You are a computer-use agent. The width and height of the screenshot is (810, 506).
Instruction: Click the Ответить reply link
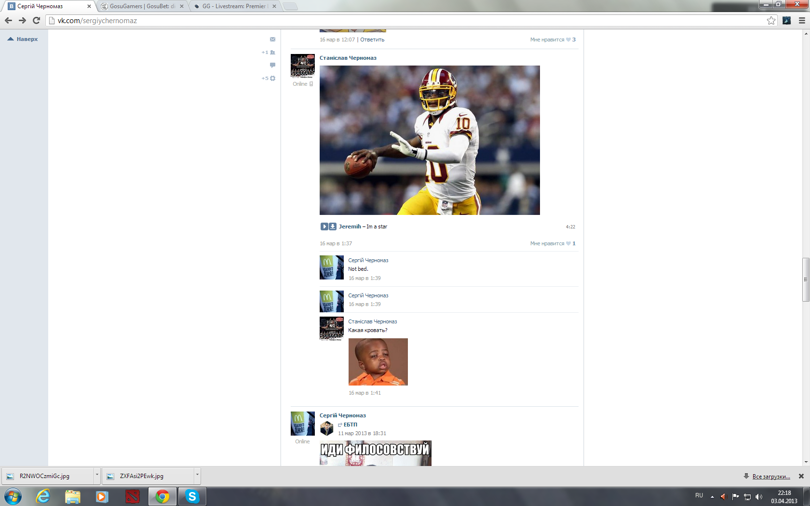tap(372, 40)
